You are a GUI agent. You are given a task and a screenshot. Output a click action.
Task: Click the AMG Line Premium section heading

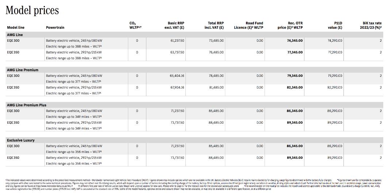coord(23,70)
